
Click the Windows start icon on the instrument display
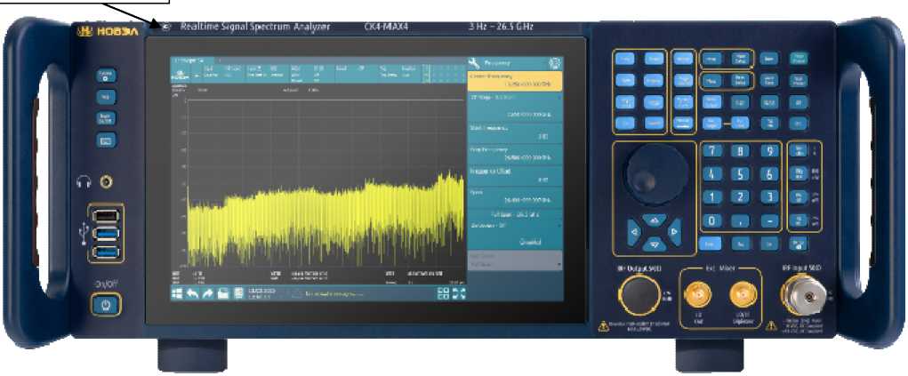click(176, 295)
